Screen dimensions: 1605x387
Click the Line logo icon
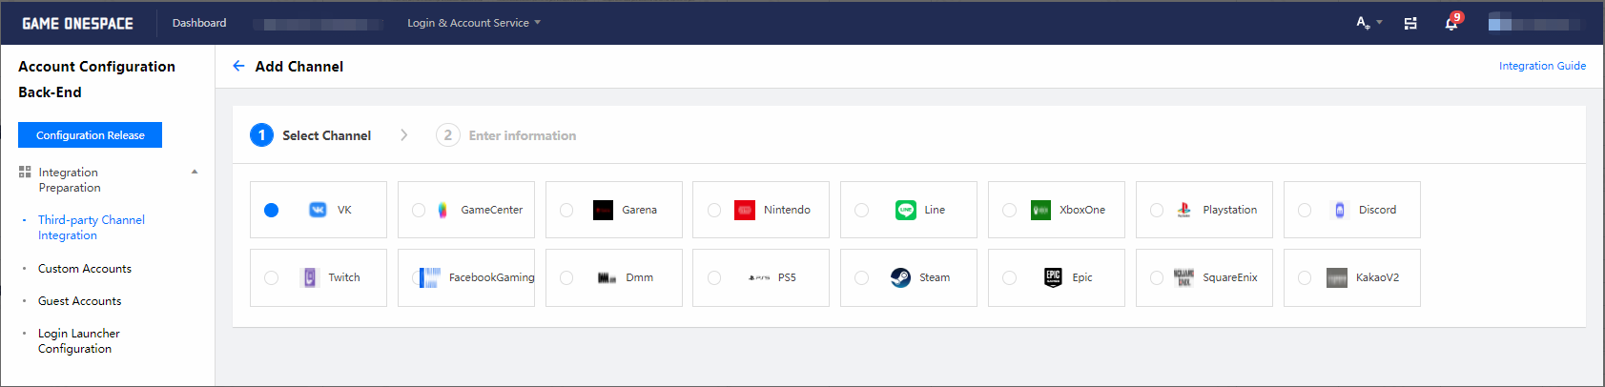906,210
